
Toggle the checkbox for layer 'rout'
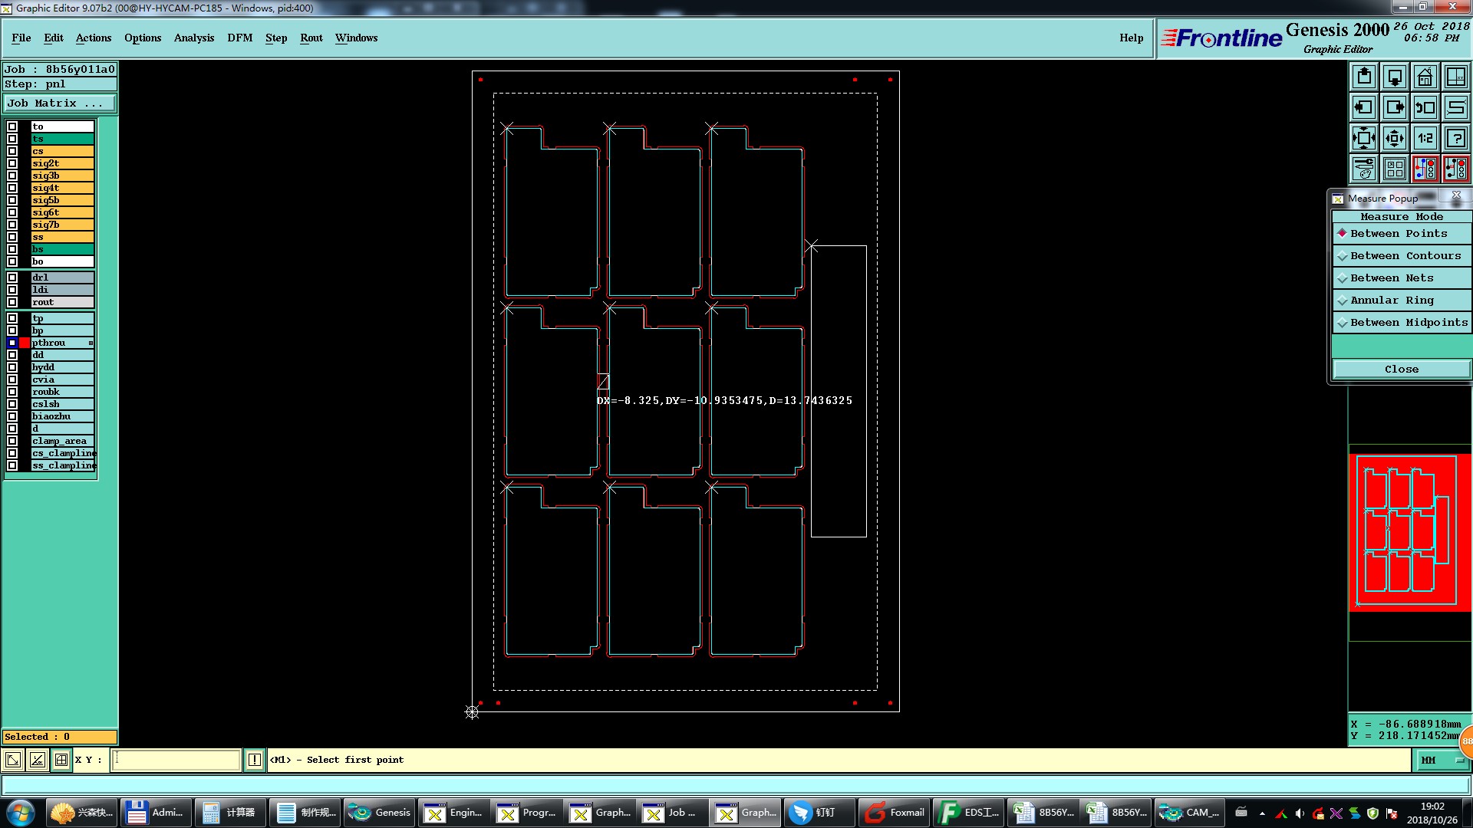[x=12, y=302]
